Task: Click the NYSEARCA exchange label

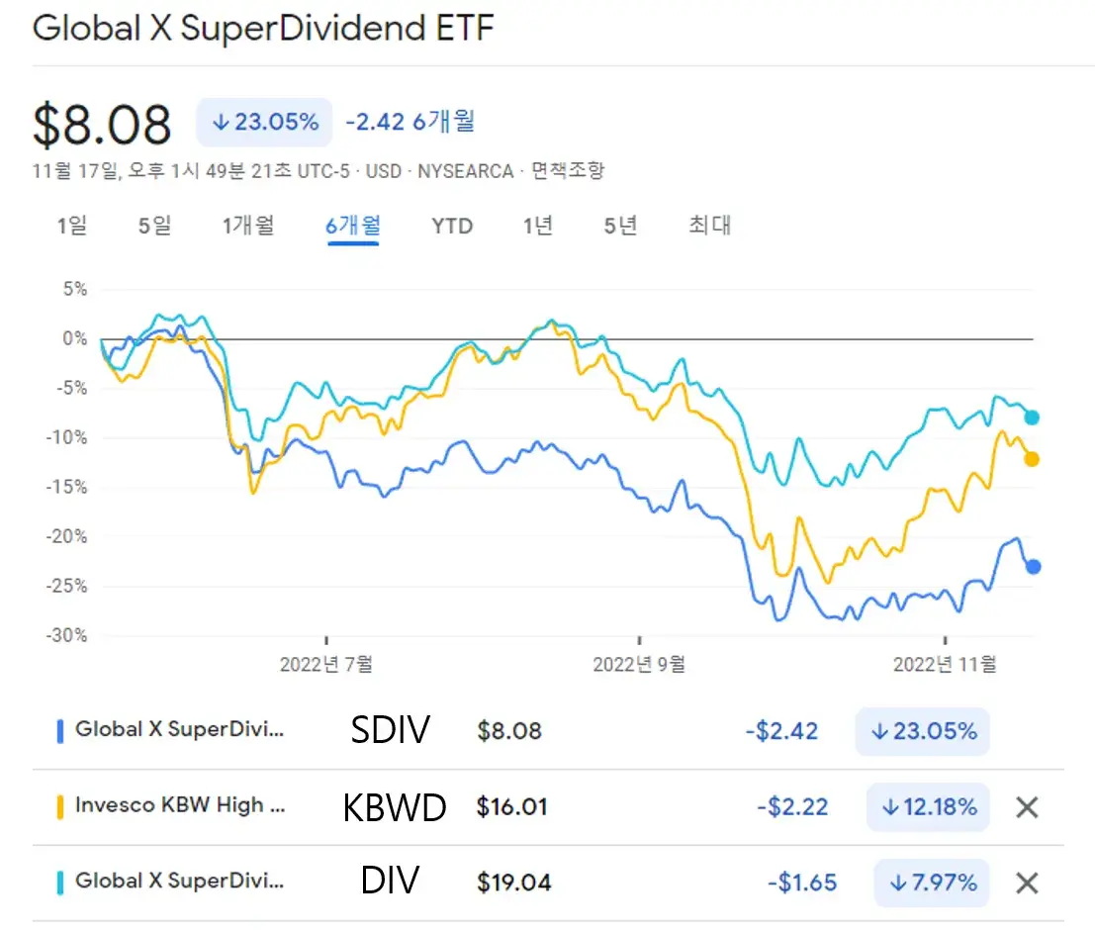Action: click(x=465, y=171)
